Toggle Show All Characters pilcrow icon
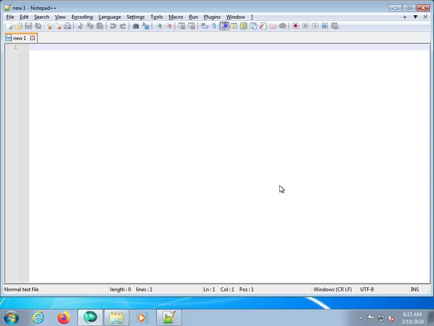This screenshot has height=326, width=434. pos(214,26)
